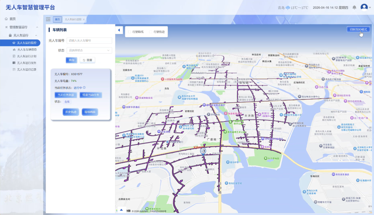Enable the 行驶轨迹 checkbox
374x215 pixels.
click(151, 32)
